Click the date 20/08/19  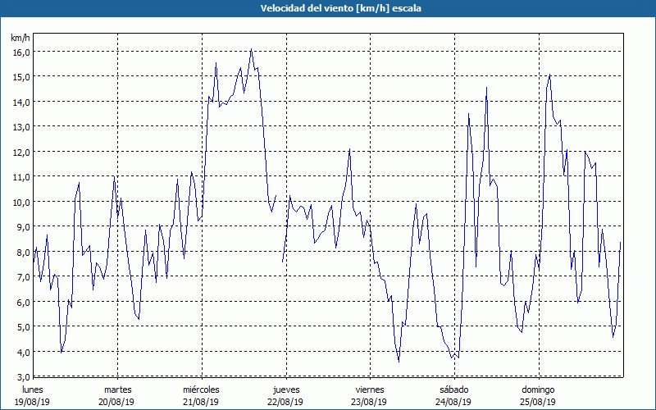coord(116,402)
